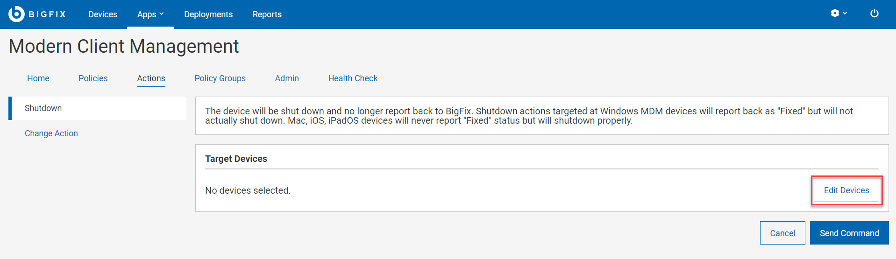Switch to the Home tab
Screen dimensions: 896x259
pyautogui.click(x=38, y=78)
